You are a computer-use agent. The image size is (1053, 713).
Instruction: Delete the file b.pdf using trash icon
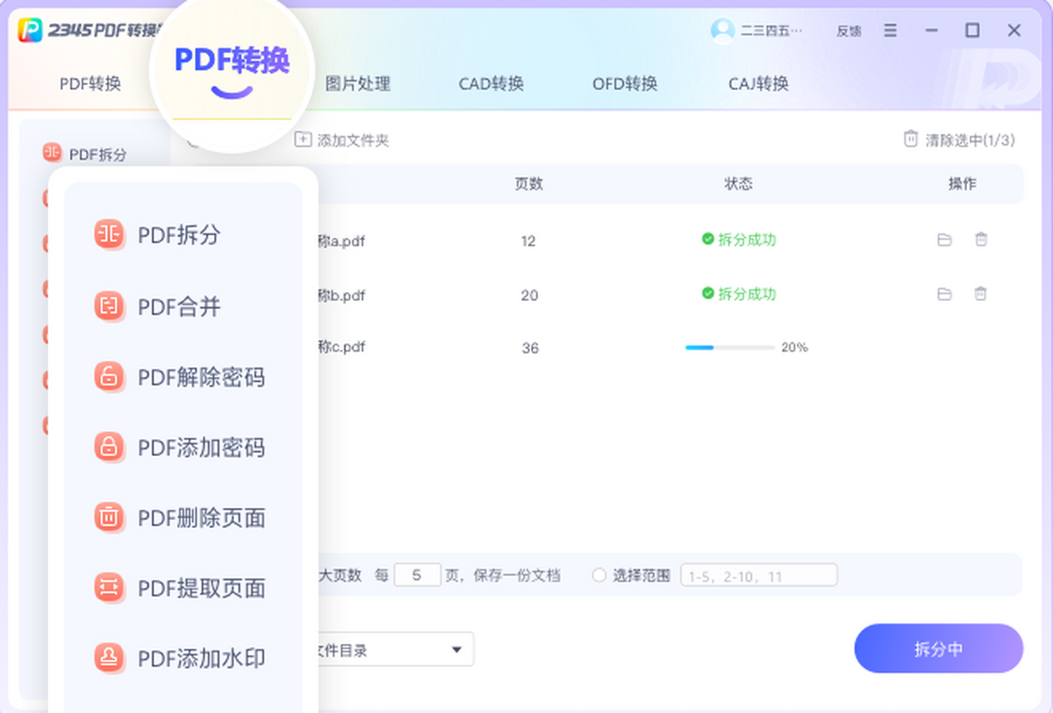(x=980, y=295)
